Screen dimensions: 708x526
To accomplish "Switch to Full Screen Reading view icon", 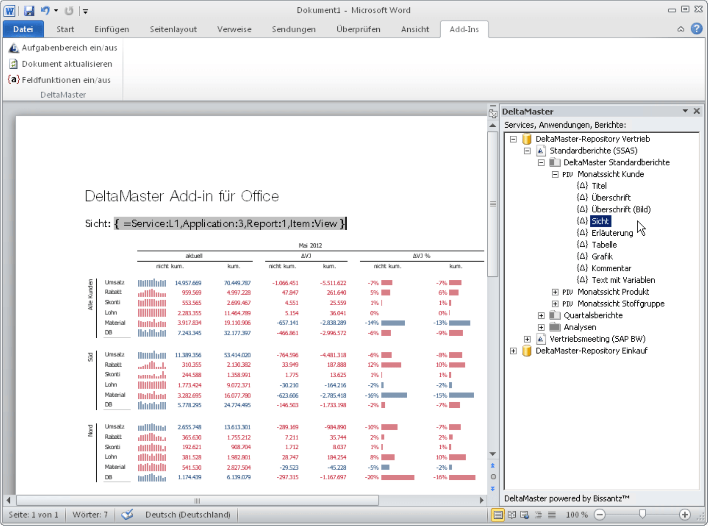I will (x=512, y=515).
